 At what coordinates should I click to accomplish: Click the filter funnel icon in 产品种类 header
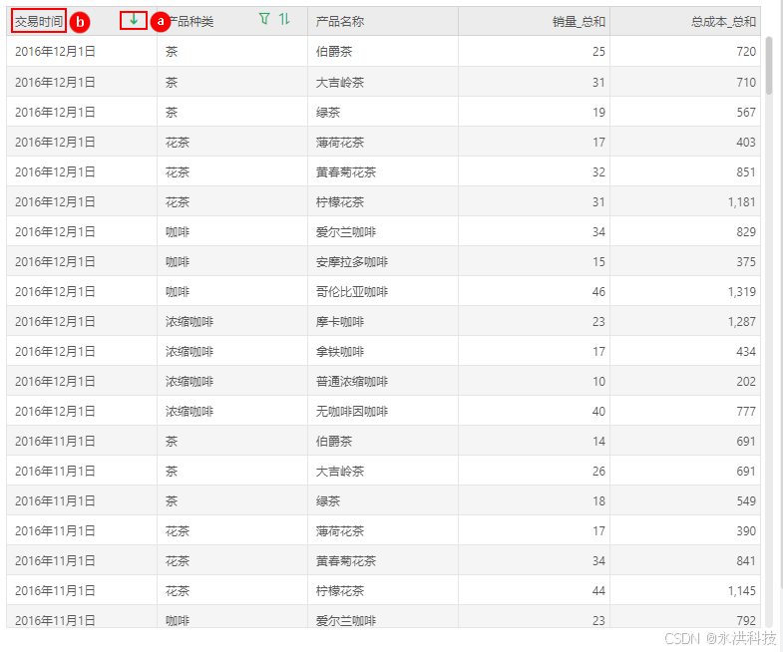tap(264, 19)
